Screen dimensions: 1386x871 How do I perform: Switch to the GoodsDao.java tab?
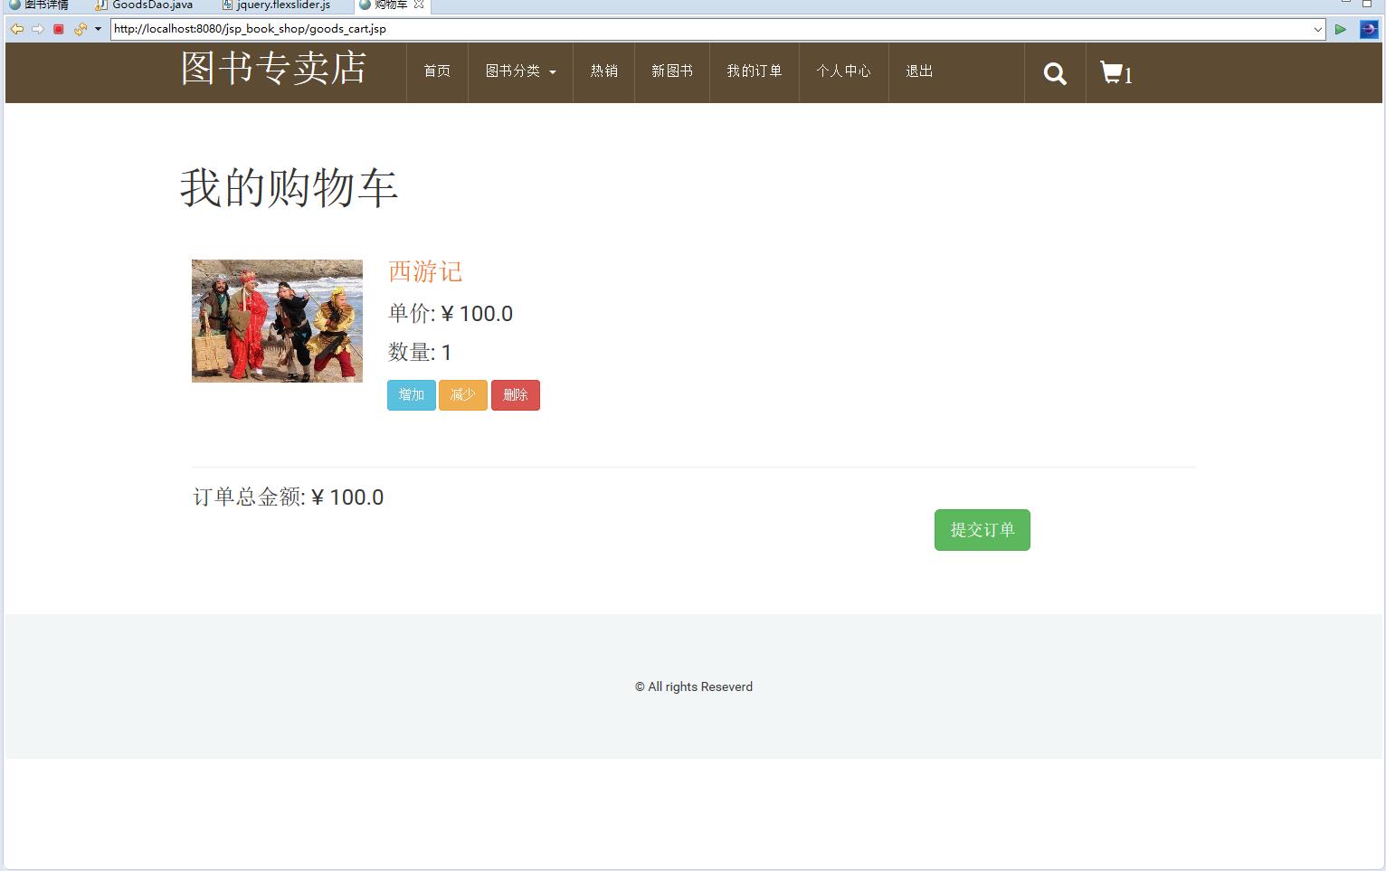145,5
